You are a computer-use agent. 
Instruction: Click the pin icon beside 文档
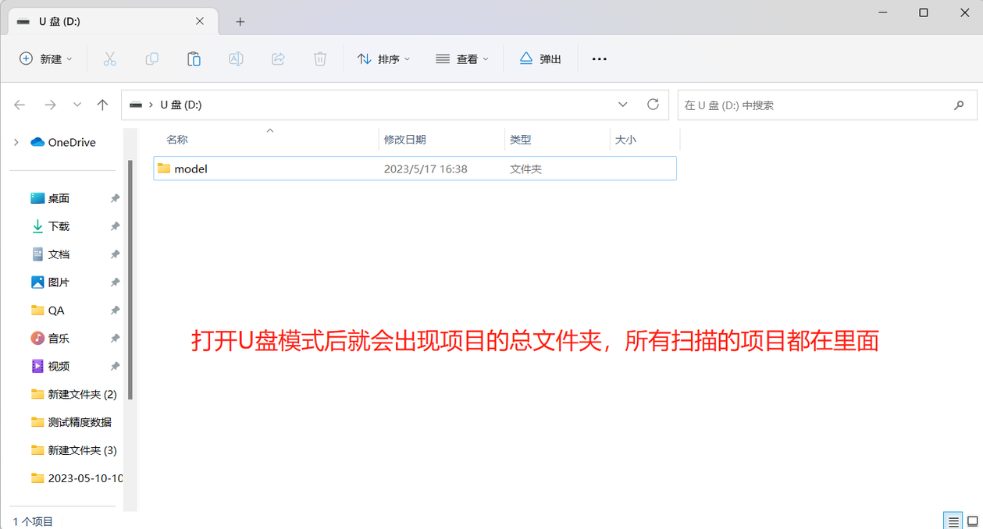[x=115, y=254]
